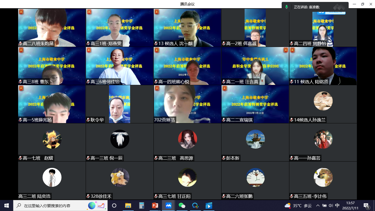
Task: Open File Explorer from the taskbar
Action: pyautogui.click(x=128, y=206)
